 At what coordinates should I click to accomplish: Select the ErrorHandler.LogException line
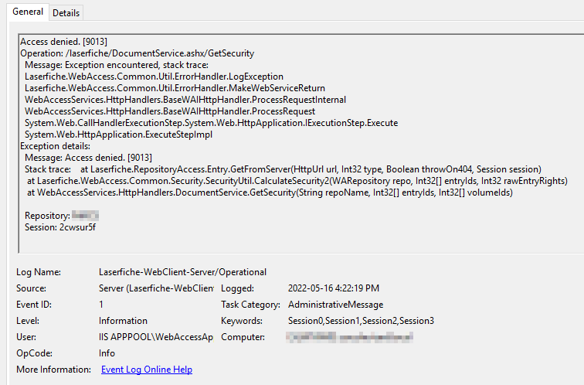pyautogui.click(x=154, y=77)
